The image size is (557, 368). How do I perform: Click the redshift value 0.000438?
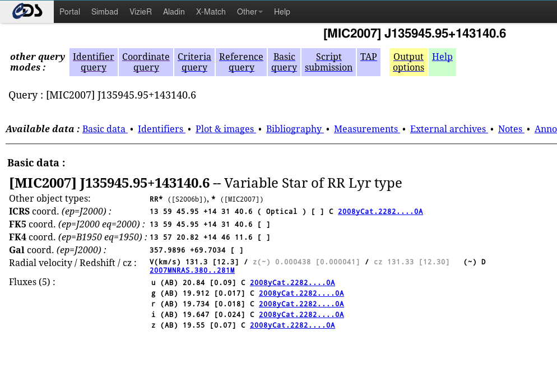pos(293,262)
